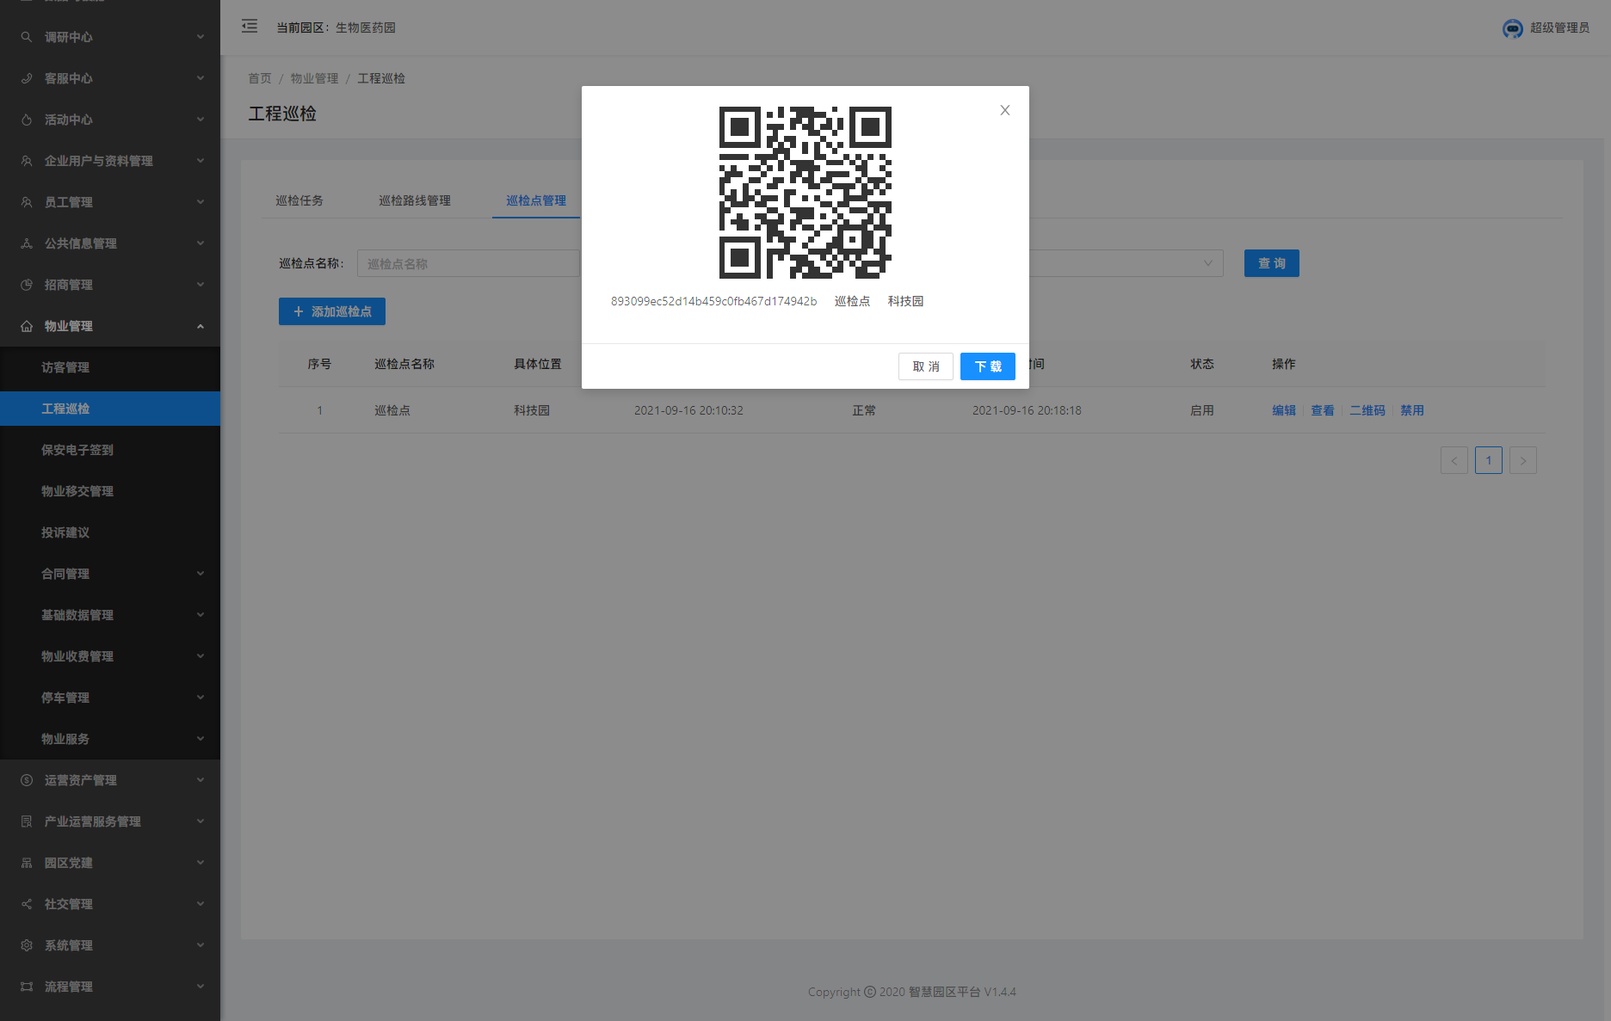Close the QR code dialog

1005,110
